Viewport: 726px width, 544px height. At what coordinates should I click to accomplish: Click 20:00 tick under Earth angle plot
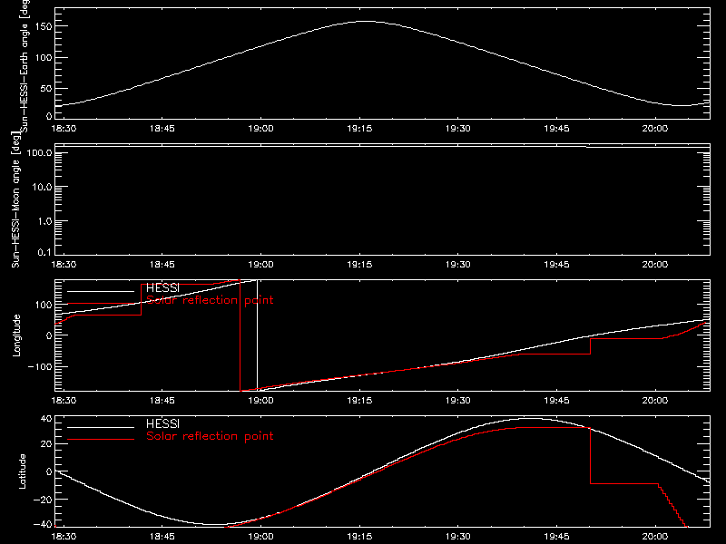654,128
